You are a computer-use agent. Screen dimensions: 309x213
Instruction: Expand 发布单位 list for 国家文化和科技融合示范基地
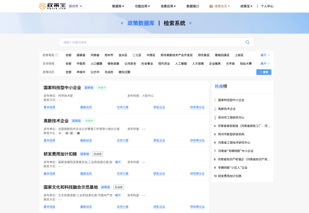point(118,195)
